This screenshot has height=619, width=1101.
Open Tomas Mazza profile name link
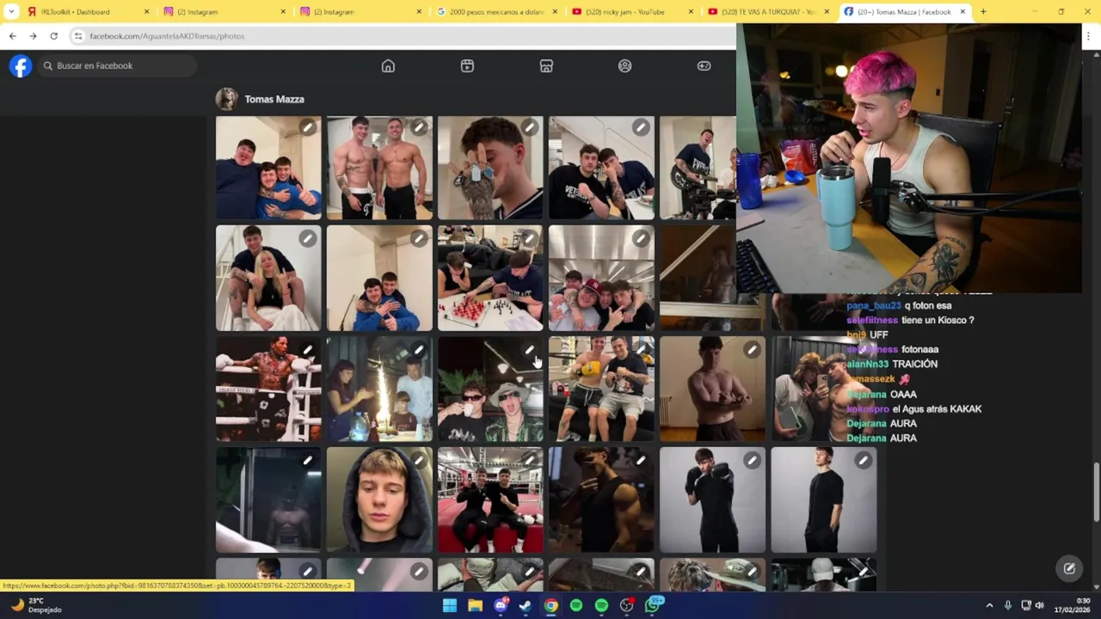point(274,99)
